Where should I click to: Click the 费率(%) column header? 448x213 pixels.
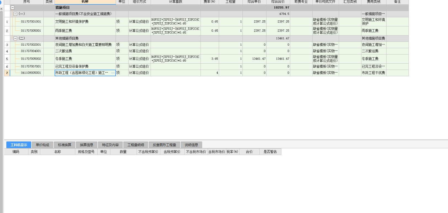click(210, 2)
